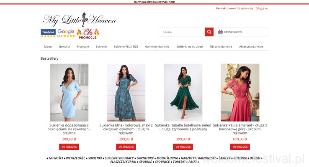309x167 pixels.
Task: Open the Facebook reviews badge
Action: [48, 33]
